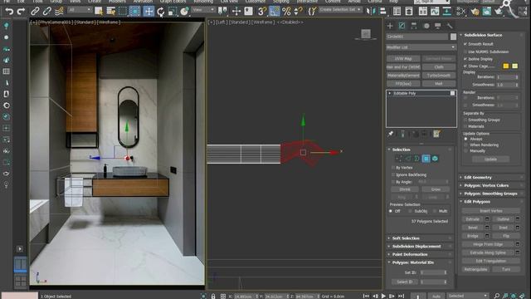
Task: Toggle the Angle Snap icon
Action: pyautogui.click(x=275, y=11)
